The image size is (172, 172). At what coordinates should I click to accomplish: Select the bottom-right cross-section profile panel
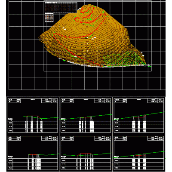tap(139, 153)
